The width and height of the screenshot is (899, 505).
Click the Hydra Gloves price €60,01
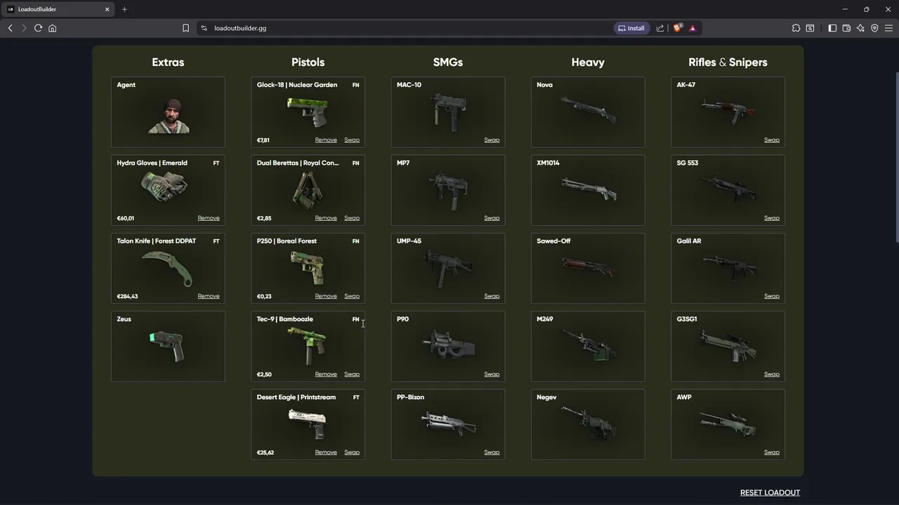pyautogui.click(x=125, y=218)
